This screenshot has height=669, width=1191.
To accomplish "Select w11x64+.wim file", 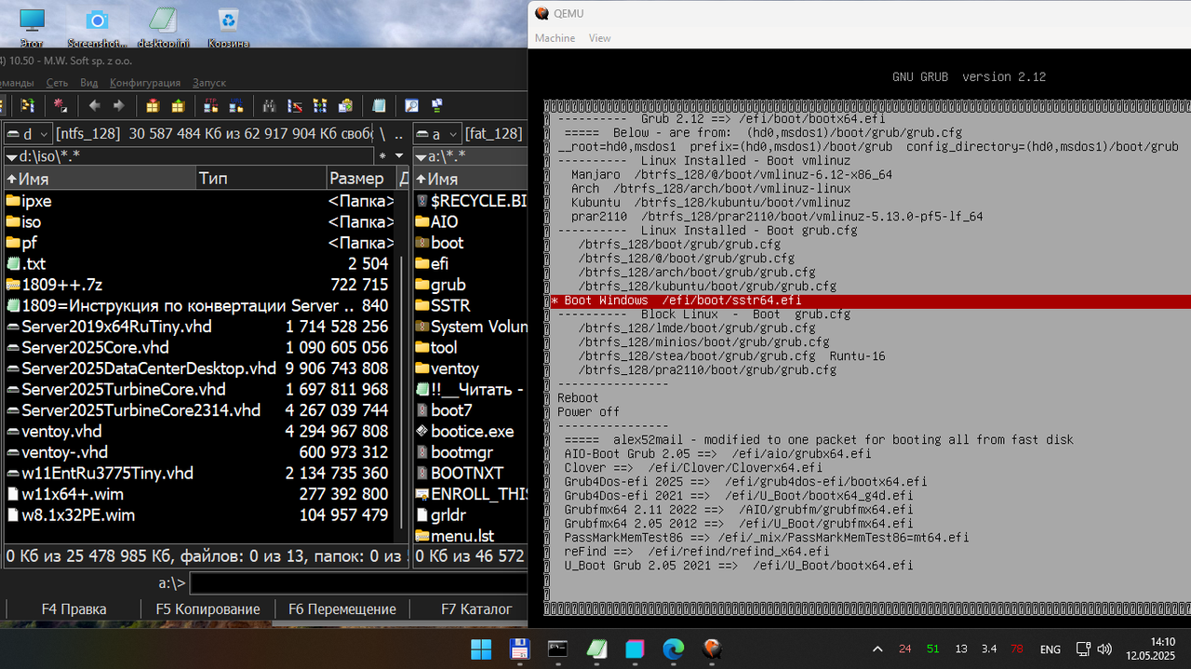I will pyautogui.click(x=199, y=494).
